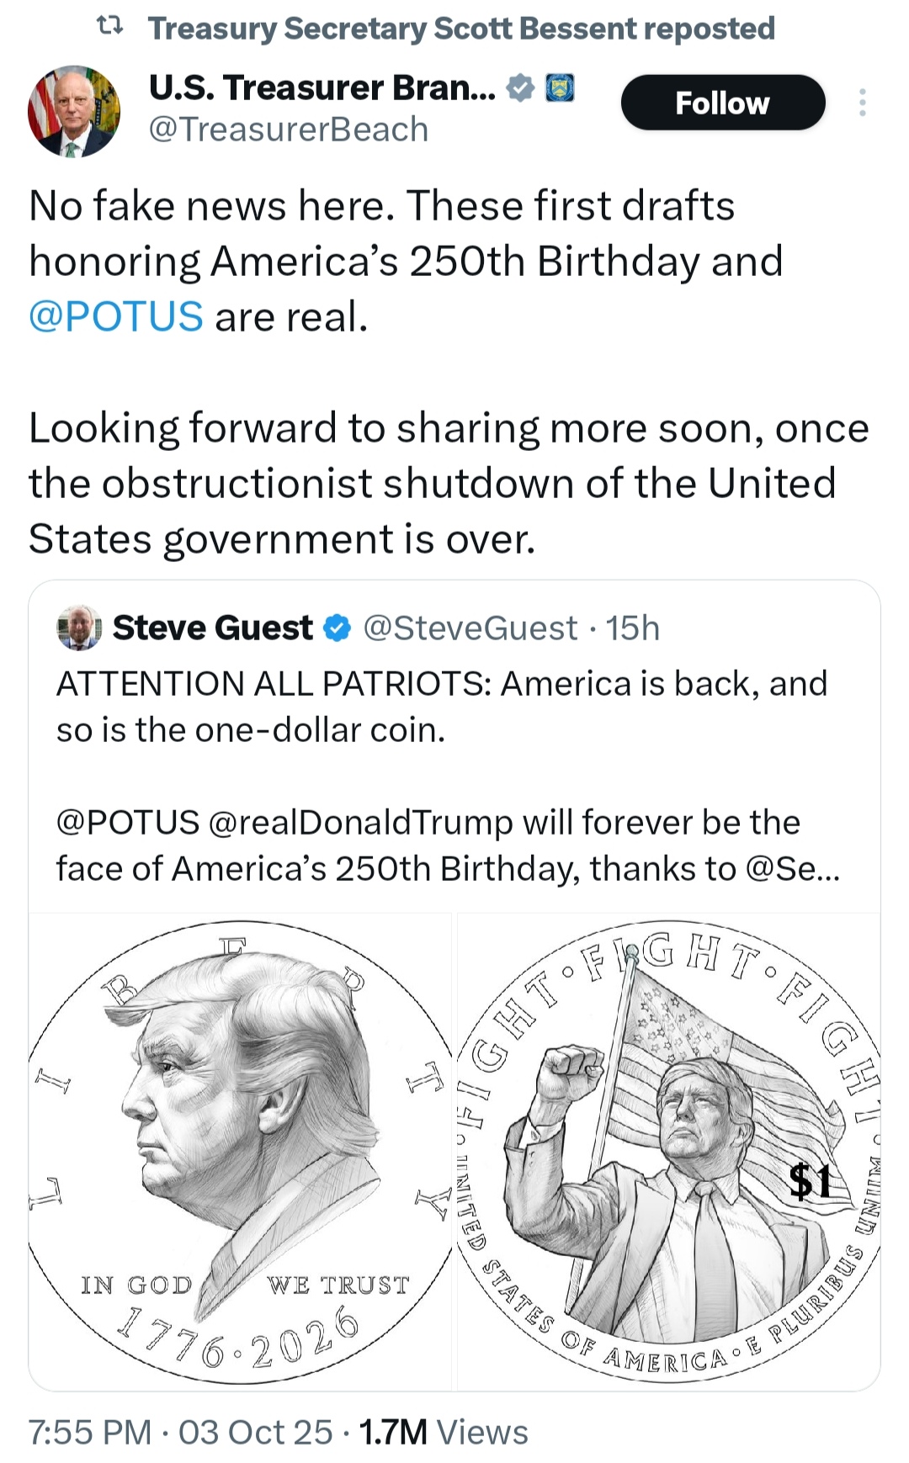Viewport: 909px width, 1463px height.
Task: Open the @SteveGuest handle
Action: (470, 628)
